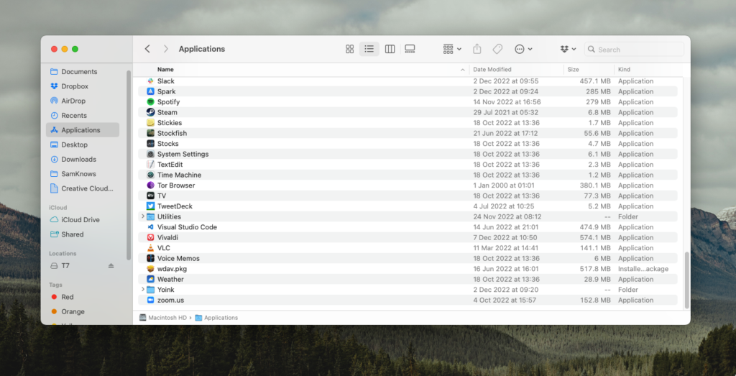Sort by Date Modified column
736x376 pixels.
click(x=492, y=70)
